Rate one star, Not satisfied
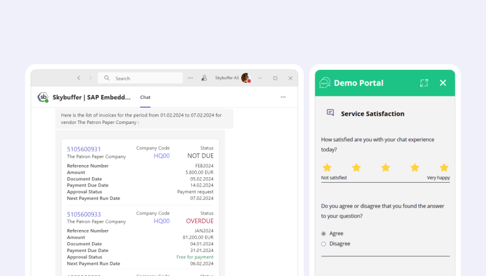The height and width of the screenshot is (276, 486). pyautogui.click(x=327, y=167)
